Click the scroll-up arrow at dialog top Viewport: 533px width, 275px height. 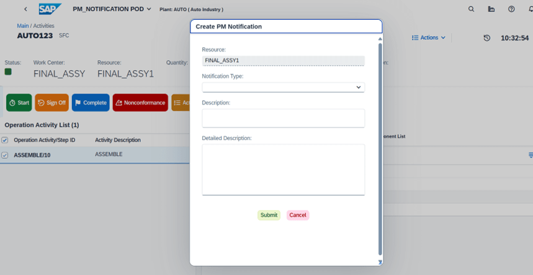point(380,39)
